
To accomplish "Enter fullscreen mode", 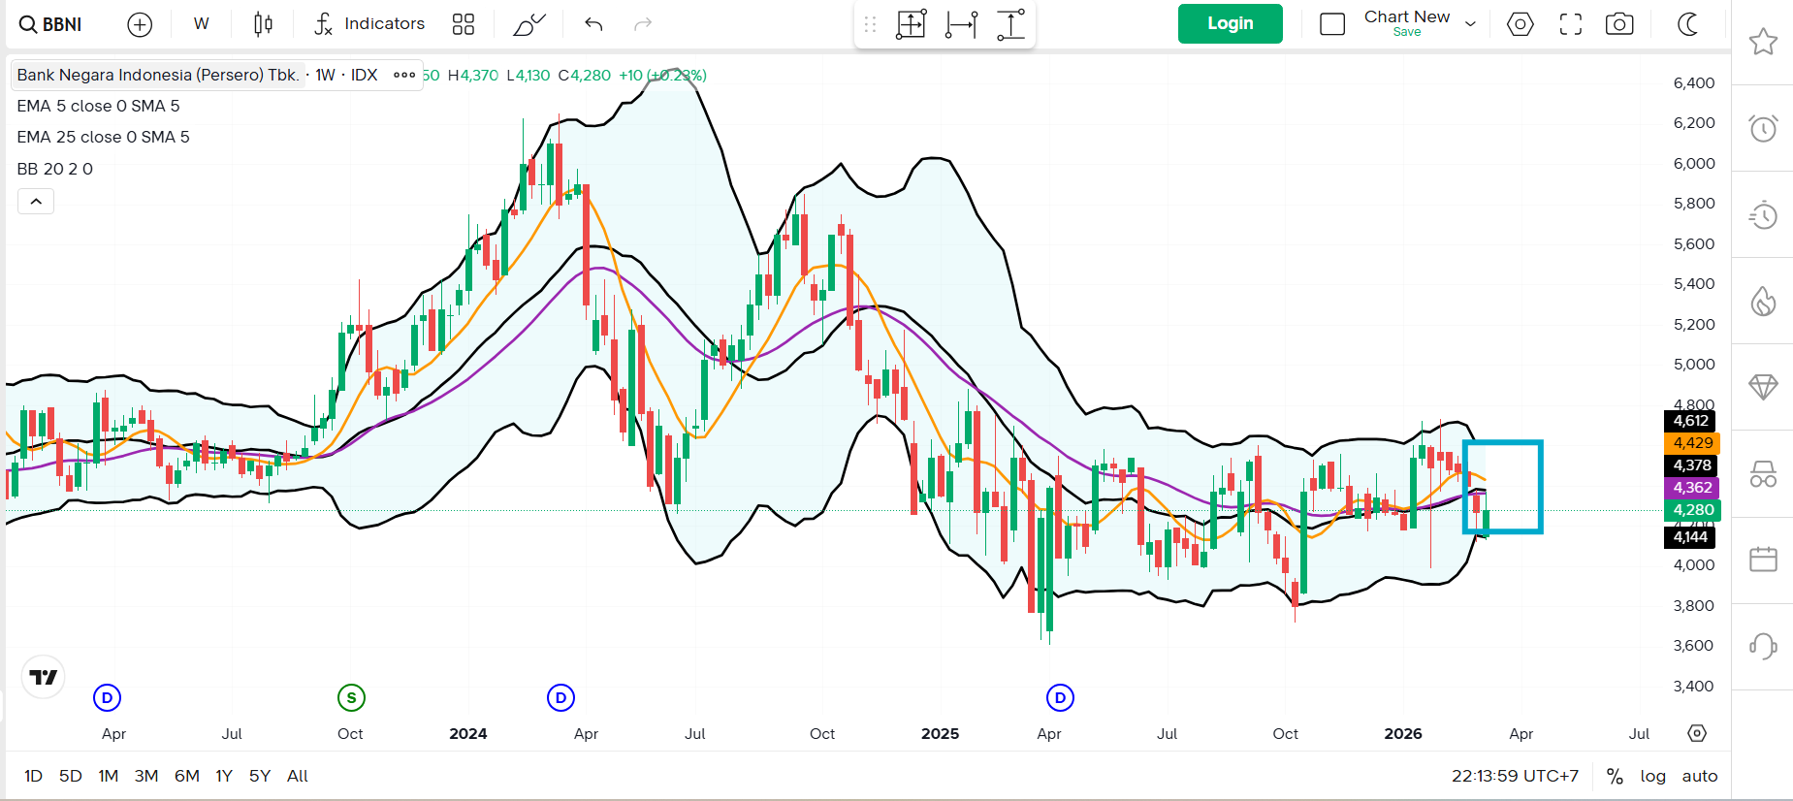I will click(1570, 24).
